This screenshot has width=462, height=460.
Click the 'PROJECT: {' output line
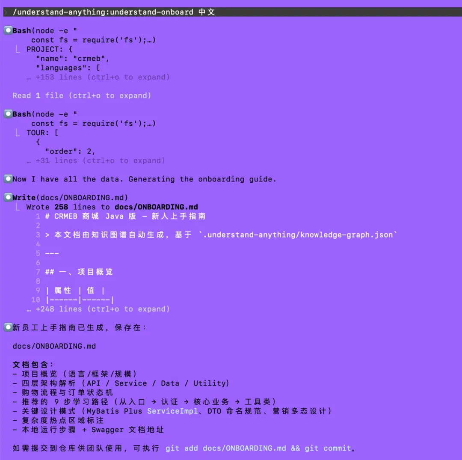[50, 49]
